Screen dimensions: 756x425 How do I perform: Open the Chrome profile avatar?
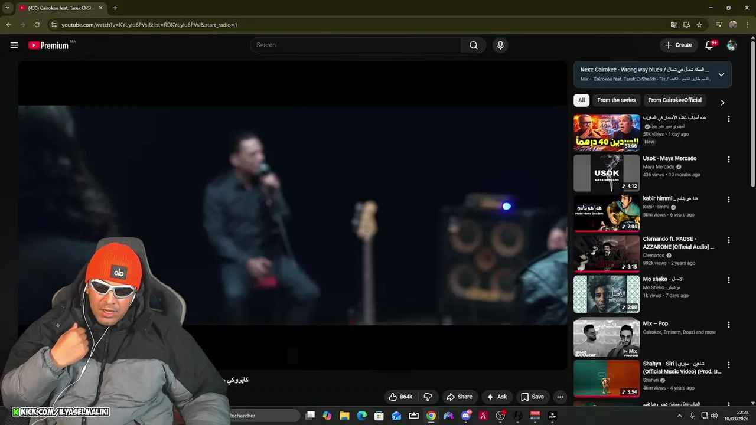point(733,25)
